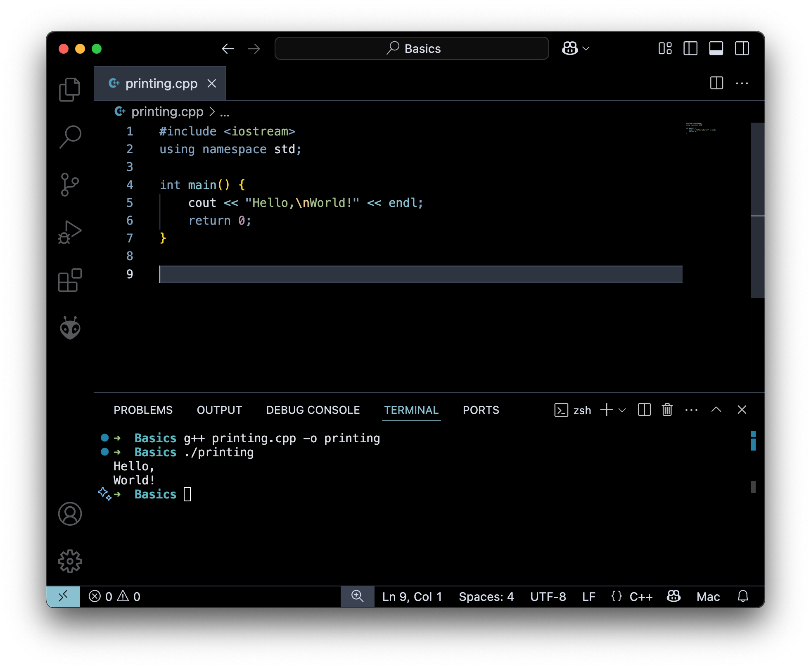Screen dimensions: 811x669
Task: Maximize the panel with the chevron
Action: point(716,410)
